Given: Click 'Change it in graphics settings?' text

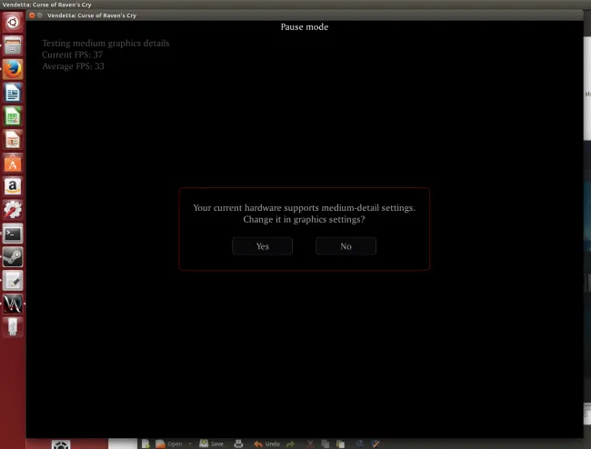Looking at the screenshot, I should pos(304,220).
